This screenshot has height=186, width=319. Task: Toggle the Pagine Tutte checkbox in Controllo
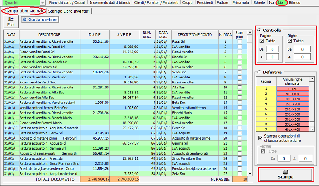(262, 41)
